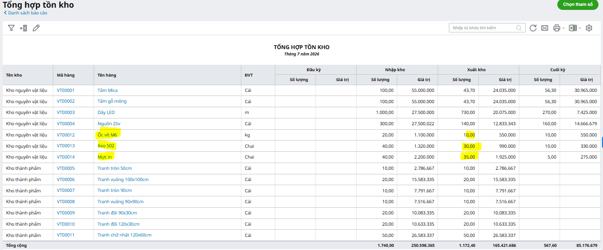Click the Excel export icon
The image size is (603, 250).
(x=572, y=28)
